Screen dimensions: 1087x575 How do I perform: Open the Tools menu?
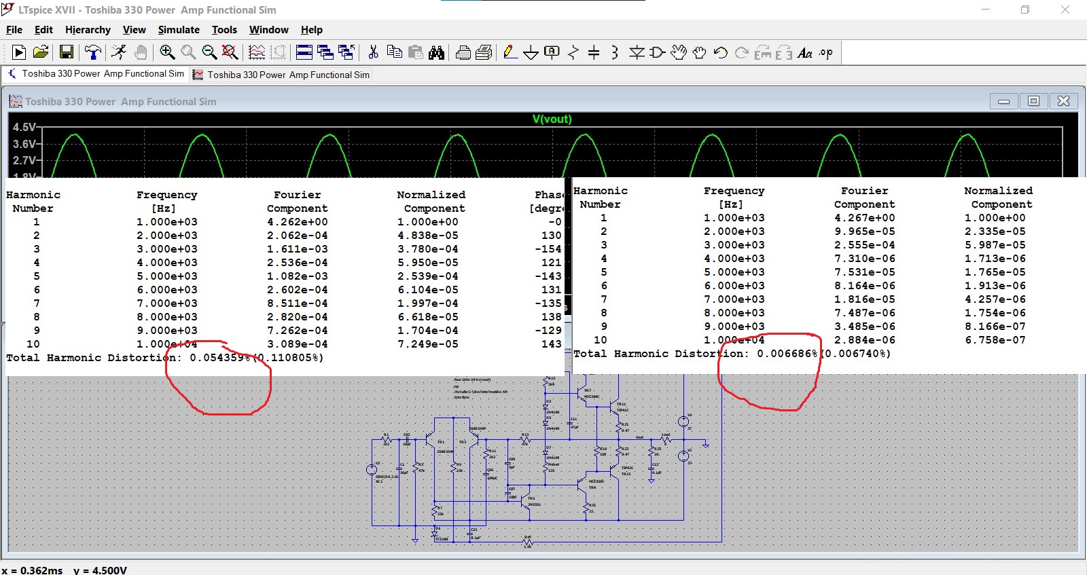(x=224, y=30)
